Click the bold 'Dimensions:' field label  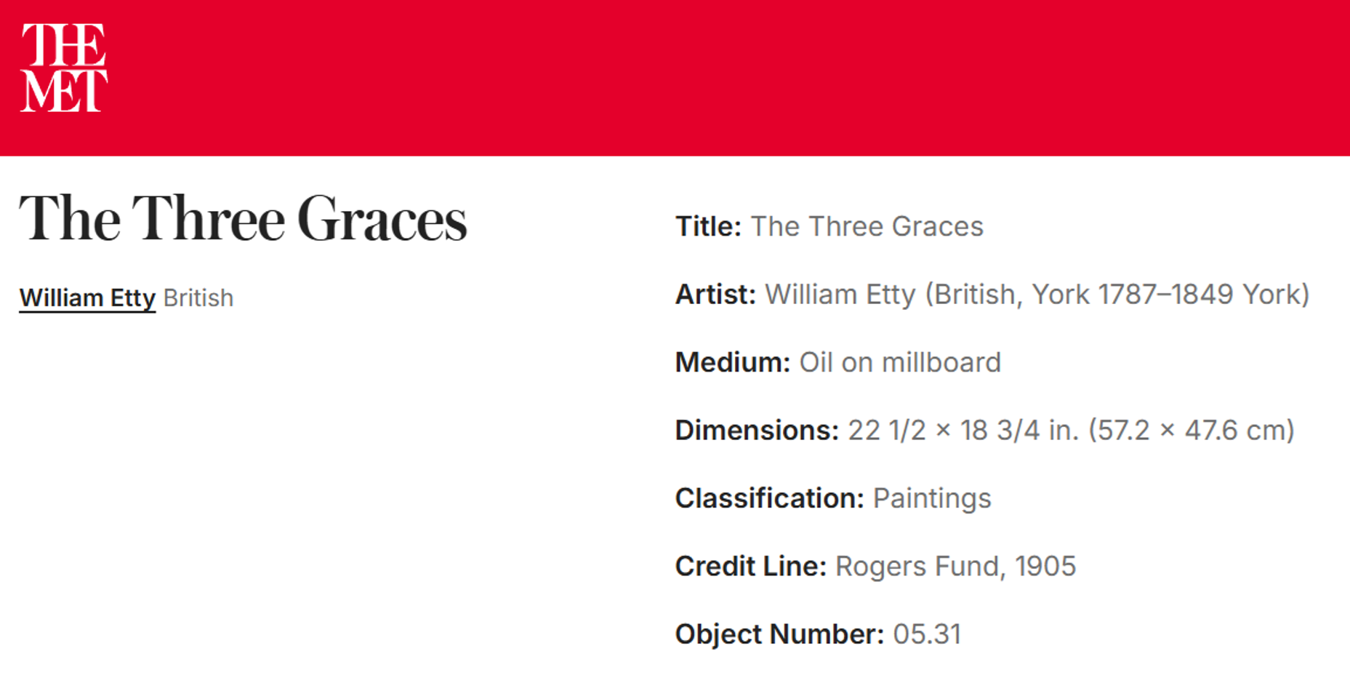click(x=757, y=431)
